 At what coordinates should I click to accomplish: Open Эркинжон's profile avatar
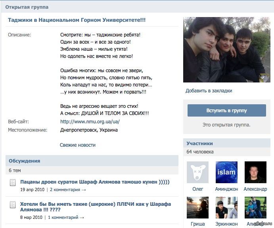point(226,208)
